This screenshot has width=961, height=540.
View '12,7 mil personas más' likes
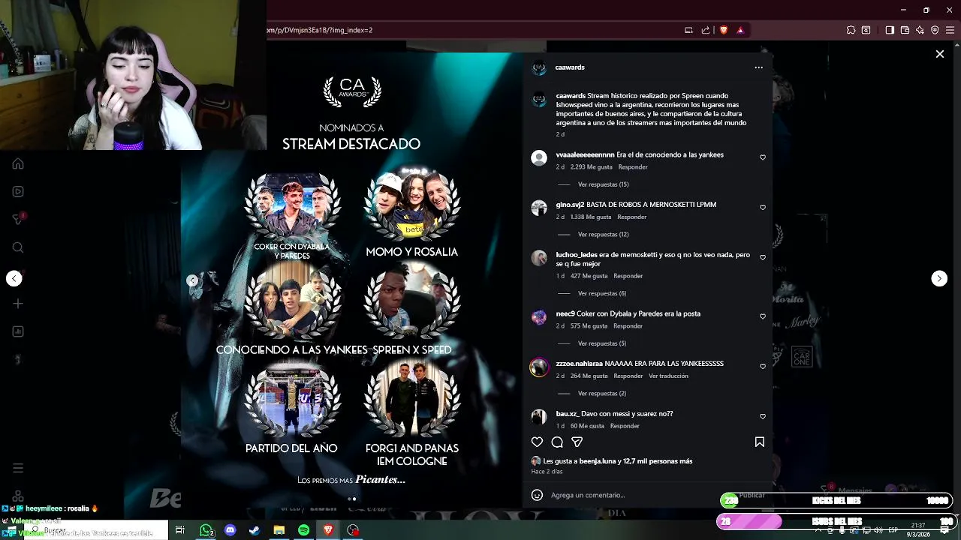point(658,461)
